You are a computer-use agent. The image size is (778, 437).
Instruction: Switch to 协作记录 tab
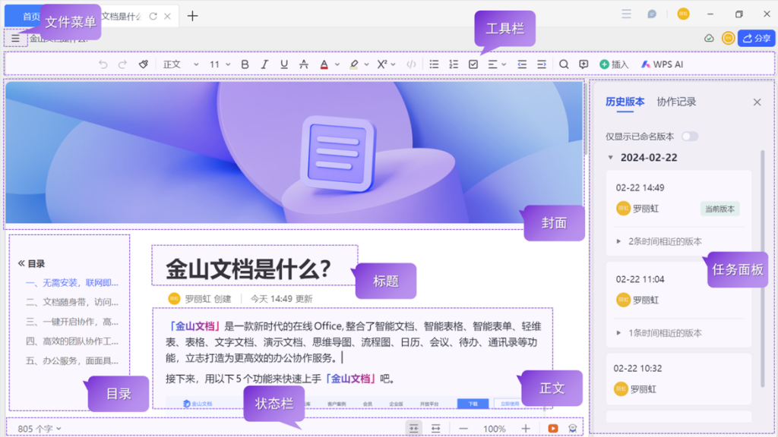click(x=676, y=102)
